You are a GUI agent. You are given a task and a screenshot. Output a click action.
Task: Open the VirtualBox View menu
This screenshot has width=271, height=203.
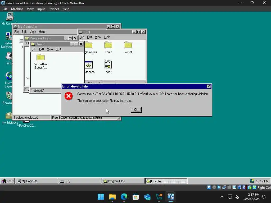click(x=30, y=9)
